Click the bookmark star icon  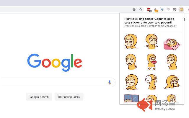(x=141, y=9)
